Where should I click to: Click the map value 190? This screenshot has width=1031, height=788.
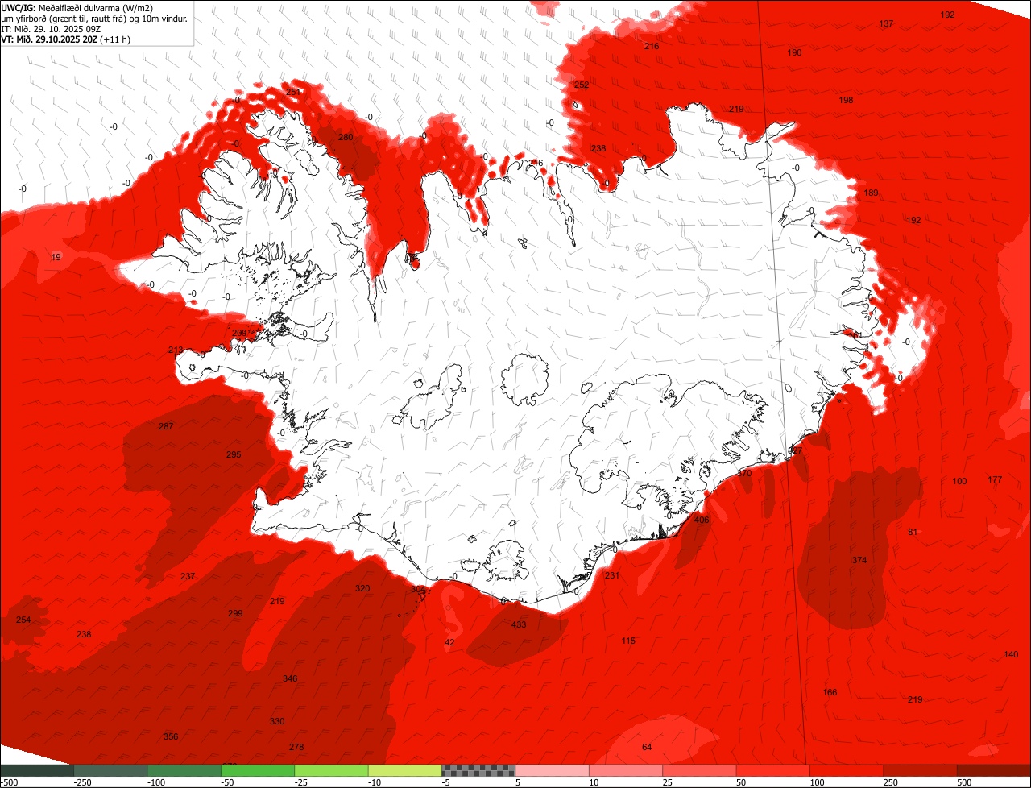(x=794, y=52)
